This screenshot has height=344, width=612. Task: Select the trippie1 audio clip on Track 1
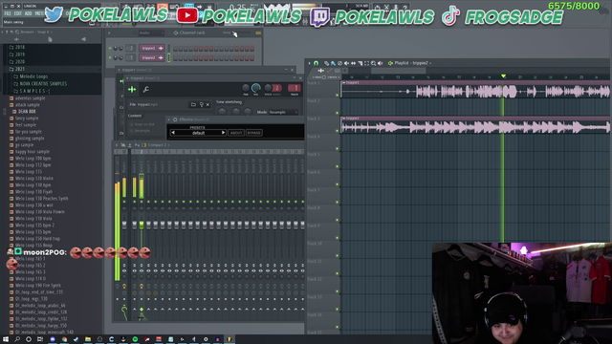pos(475,89)
